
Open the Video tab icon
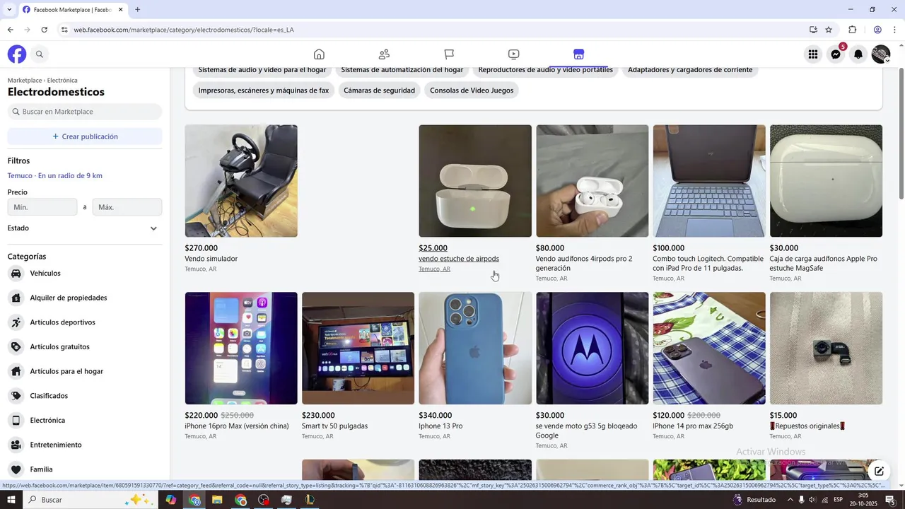tap(514, 54)
